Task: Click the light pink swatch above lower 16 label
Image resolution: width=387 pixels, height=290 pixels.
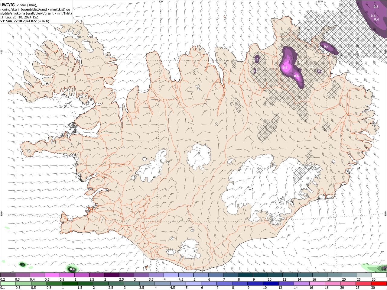Action: [x=317, y=283]
